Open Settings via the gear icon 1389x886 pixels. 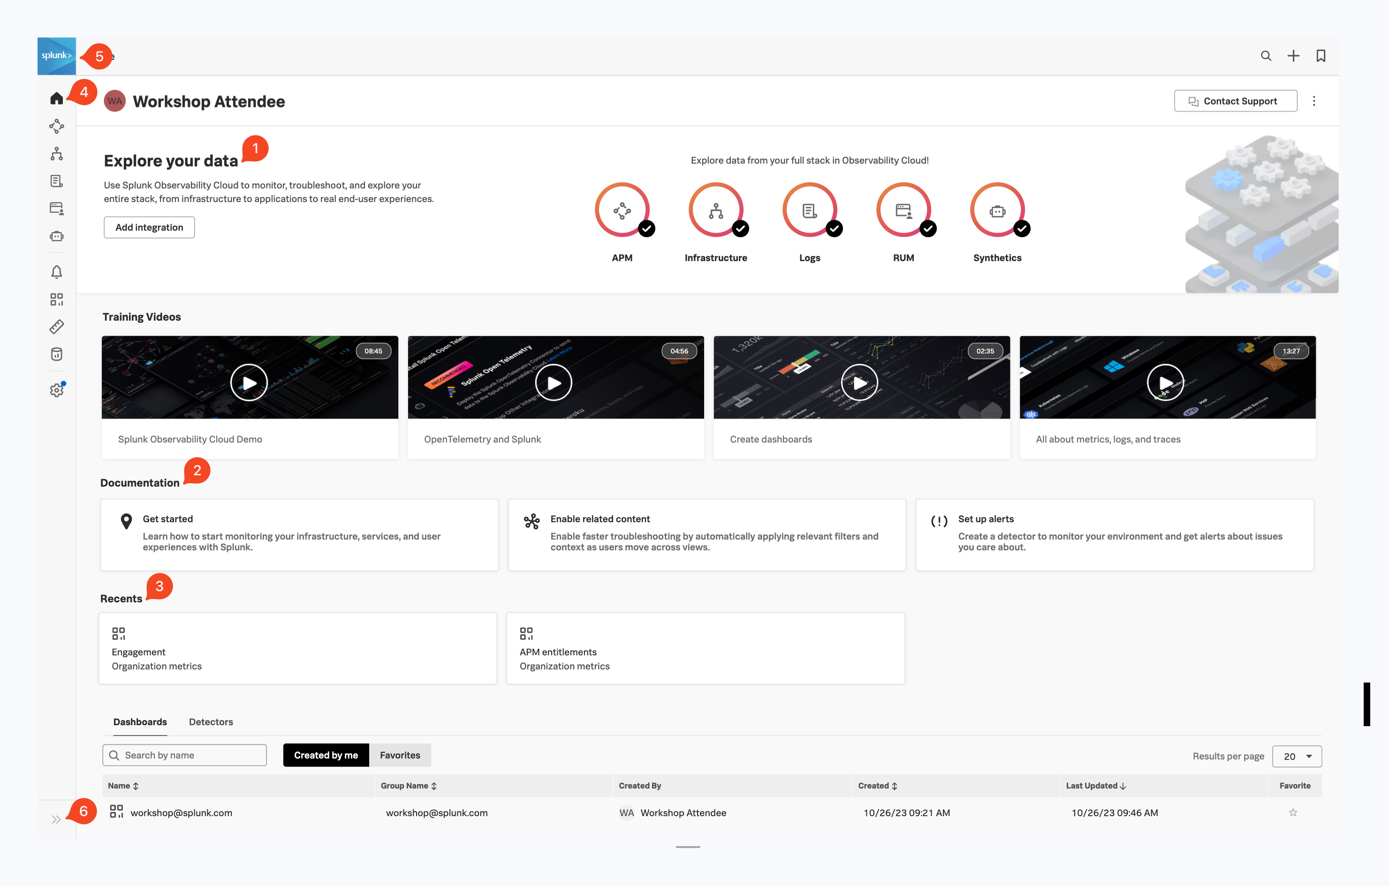point(57,390)
